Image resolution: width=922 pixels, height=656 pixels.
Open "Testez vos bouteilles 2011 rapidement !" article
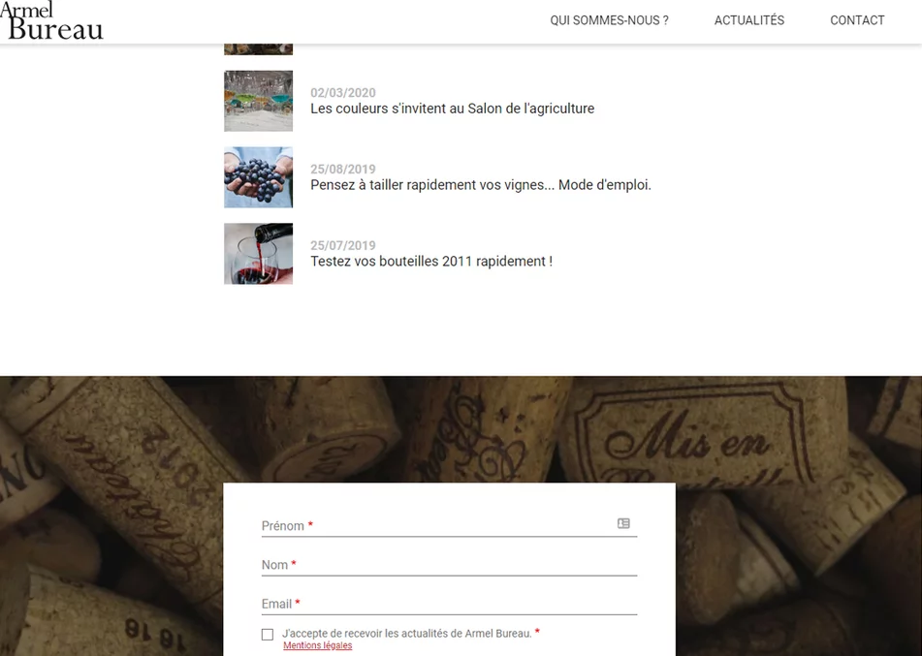[x=430, y=262]
